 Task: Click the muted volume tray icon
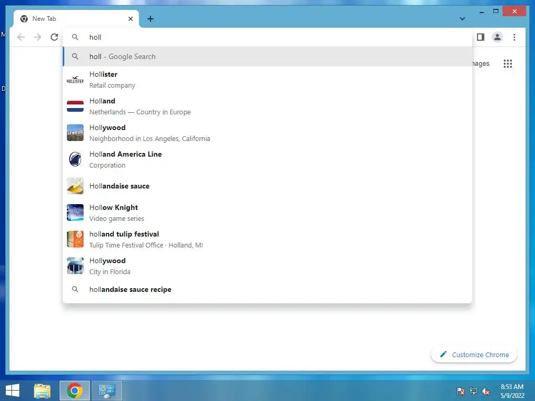[486, 391]
